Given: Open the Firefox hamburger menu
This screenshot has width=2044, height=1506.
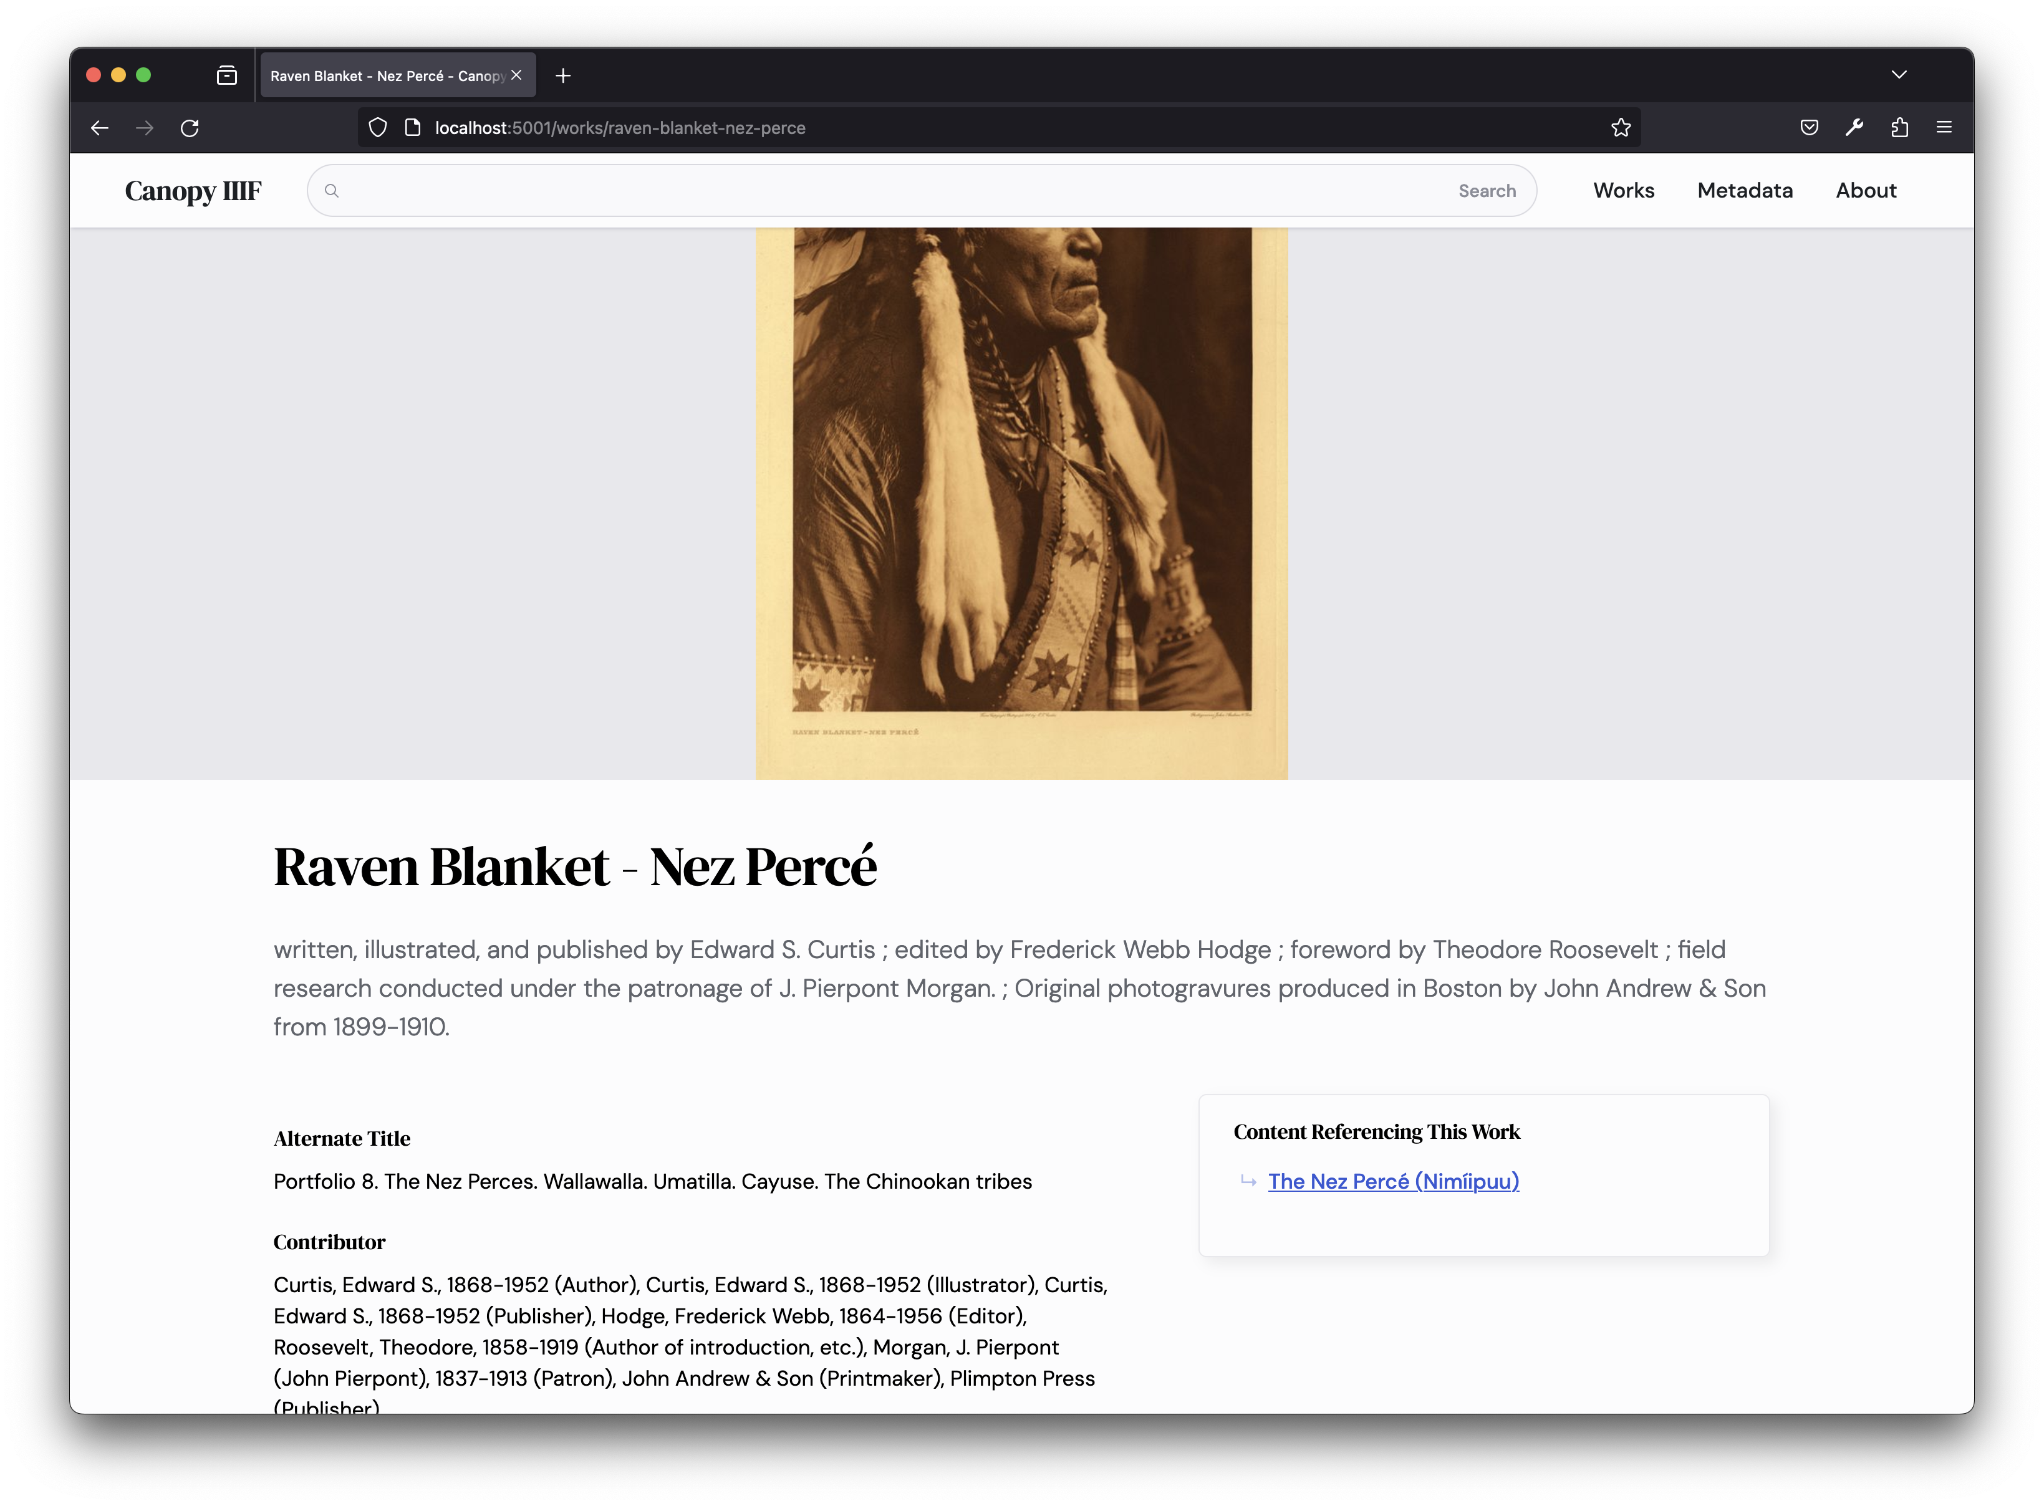Looking at the screenshot, I should [1944, 128].
